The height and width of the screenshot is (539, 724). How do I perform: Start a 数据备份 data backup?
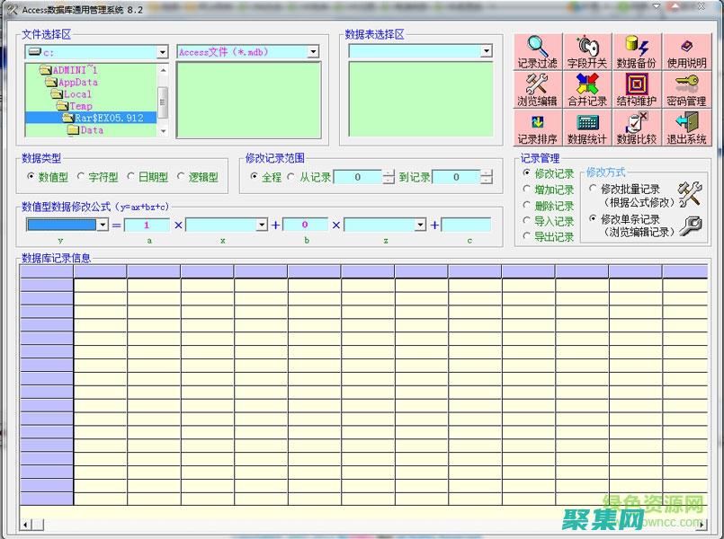636,51
